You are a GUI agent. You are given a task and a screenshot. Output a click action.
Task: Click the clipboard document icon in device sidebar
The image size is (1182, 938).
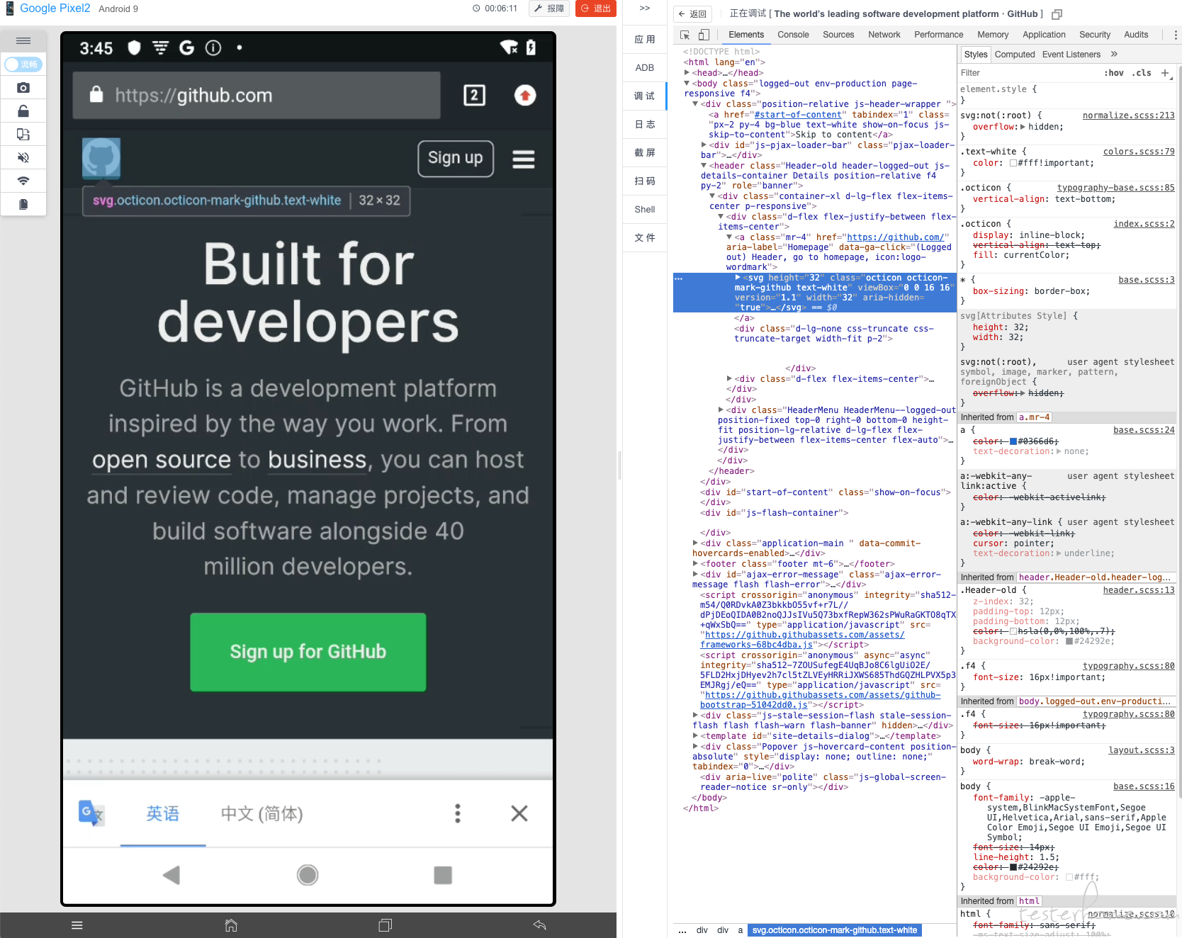point(23,204)
